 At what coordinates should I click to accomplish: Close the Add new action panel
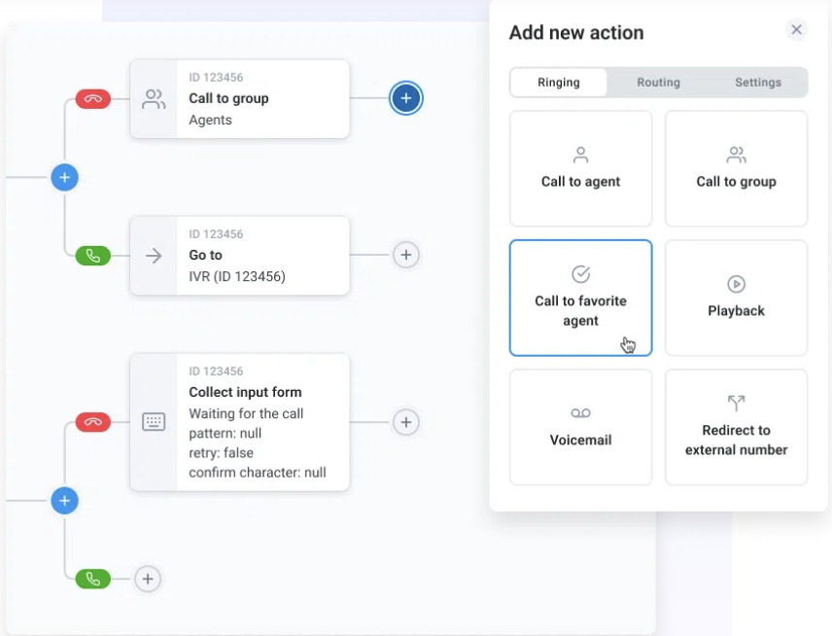pos(796,30)
